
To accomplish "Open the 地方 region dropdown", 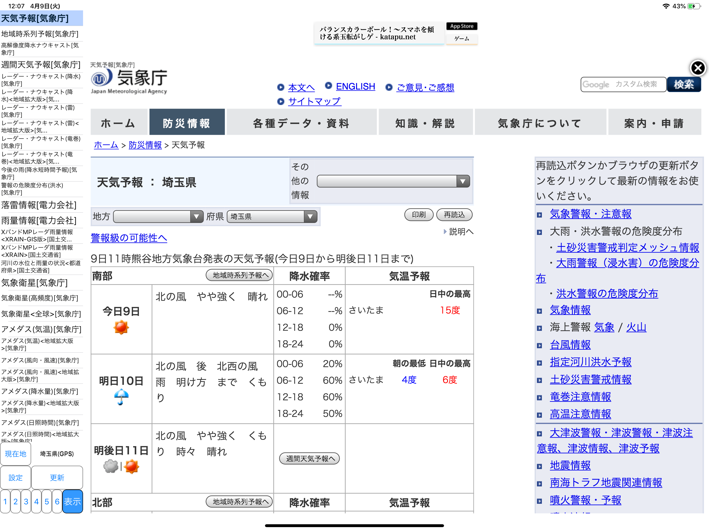I will click(x=158, y=216).
